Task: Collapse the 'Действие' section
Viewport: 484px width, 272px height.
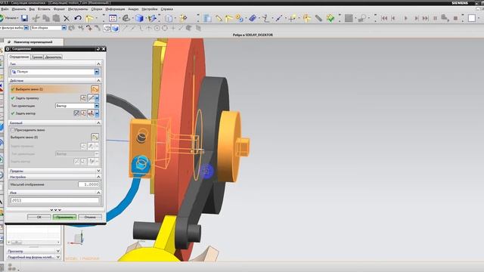Action: pos(98,80)
